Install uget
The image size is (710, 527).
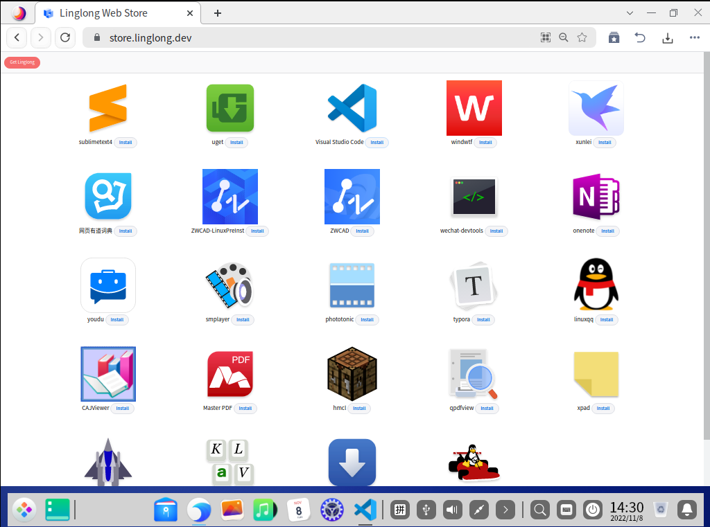pyautogui.click(x=236, y=143)
